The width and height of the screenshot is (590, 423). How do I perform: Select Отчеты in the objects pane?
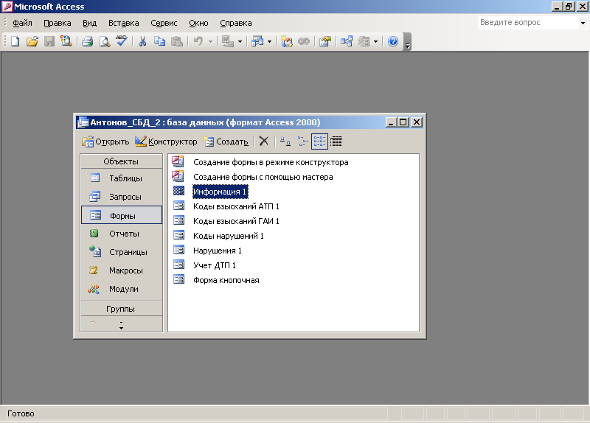[121, 234]
